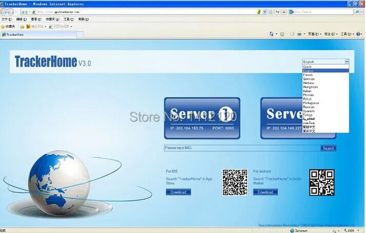Click the Home page icon in command bar

271,34
